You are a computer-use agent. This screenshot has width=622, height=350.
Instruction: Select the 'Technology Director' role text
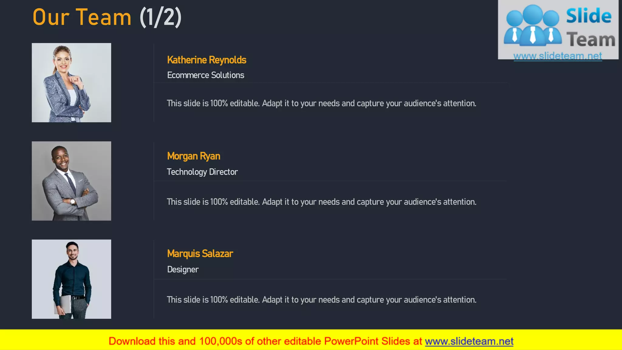point(202,172)
